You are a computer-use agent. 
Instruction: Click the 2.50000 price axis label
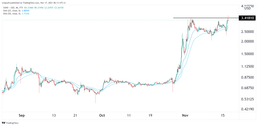click(248, 31)
